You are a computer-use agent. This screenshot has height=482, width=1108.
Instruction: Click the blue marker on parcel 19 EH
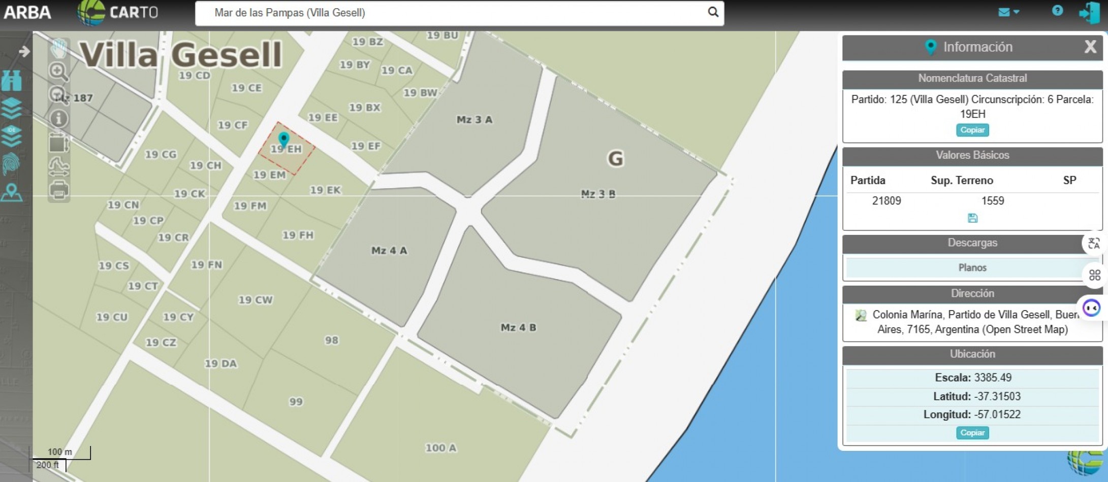(x=283, y=139)
